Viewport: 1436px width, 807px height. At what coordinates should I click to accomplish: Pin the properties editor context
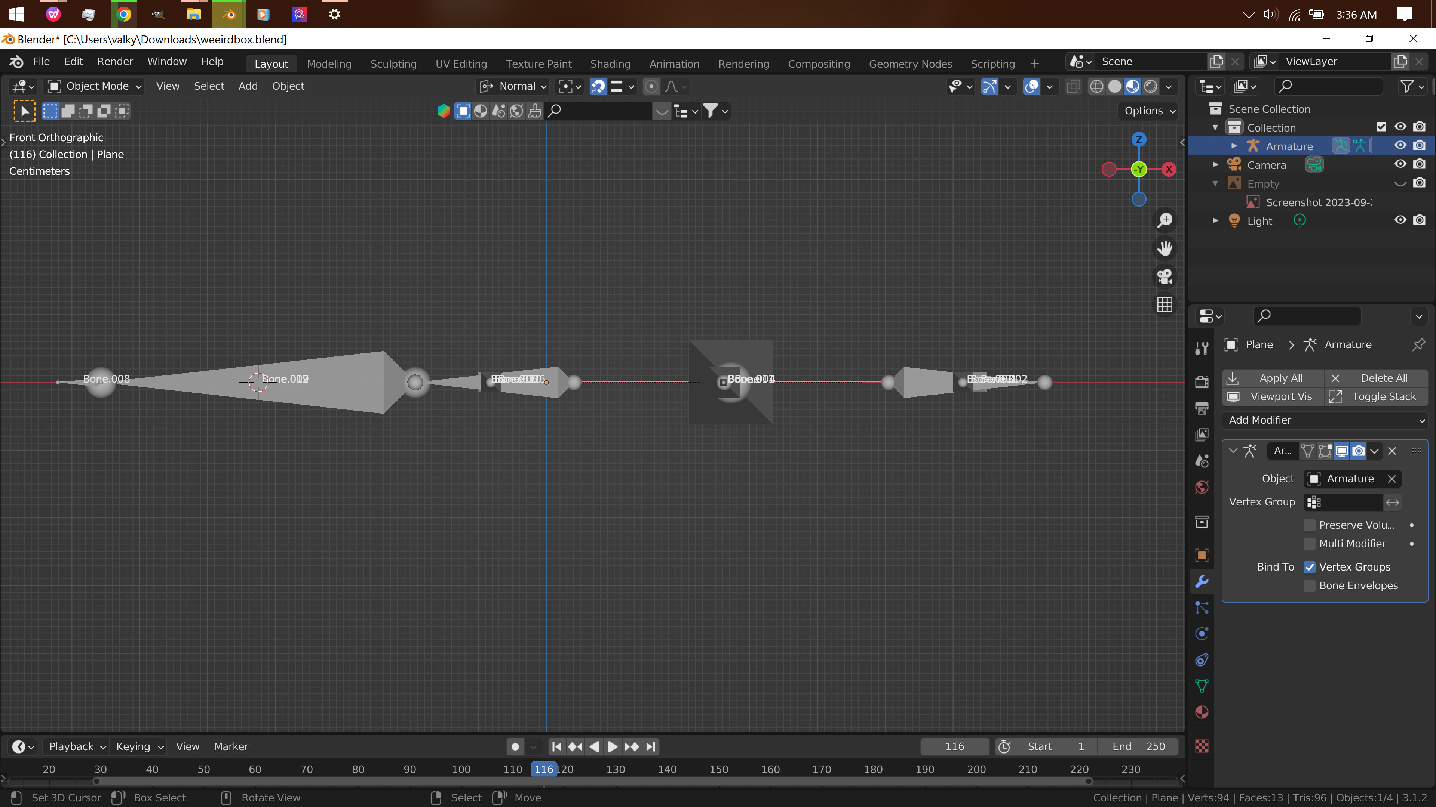1418,345
